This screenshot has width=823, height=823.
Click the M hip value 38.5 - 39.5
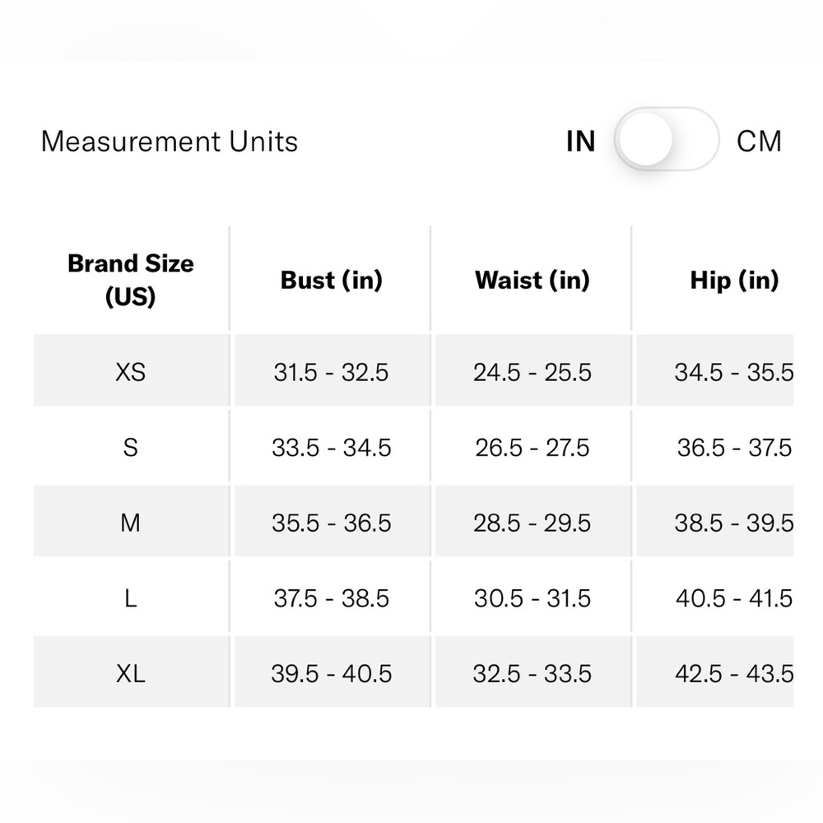click(734, 523)
